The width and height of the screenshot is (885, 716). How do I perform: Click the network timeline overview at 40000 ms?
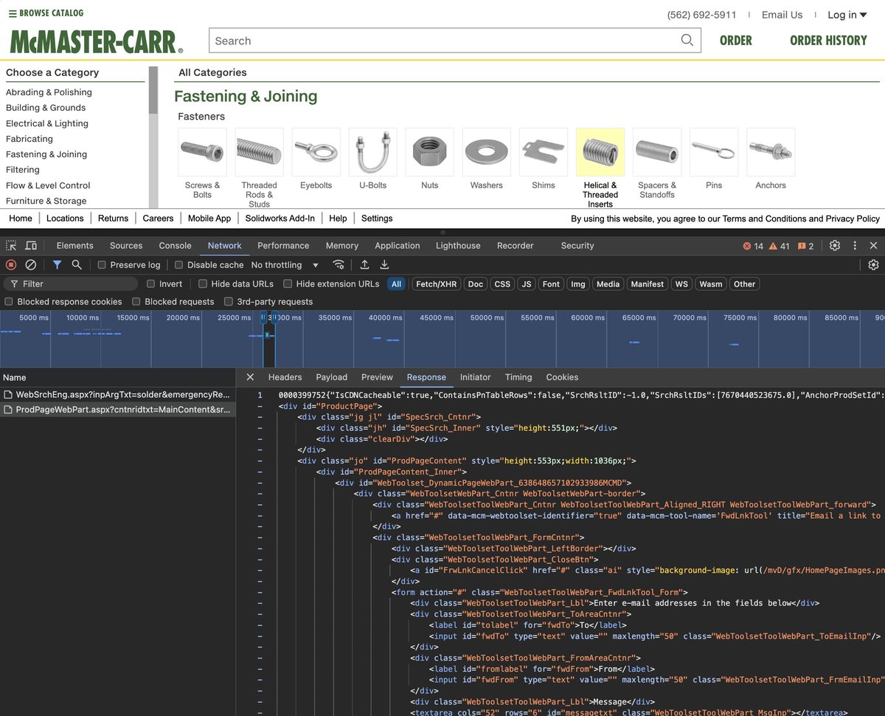click(385, 318)
